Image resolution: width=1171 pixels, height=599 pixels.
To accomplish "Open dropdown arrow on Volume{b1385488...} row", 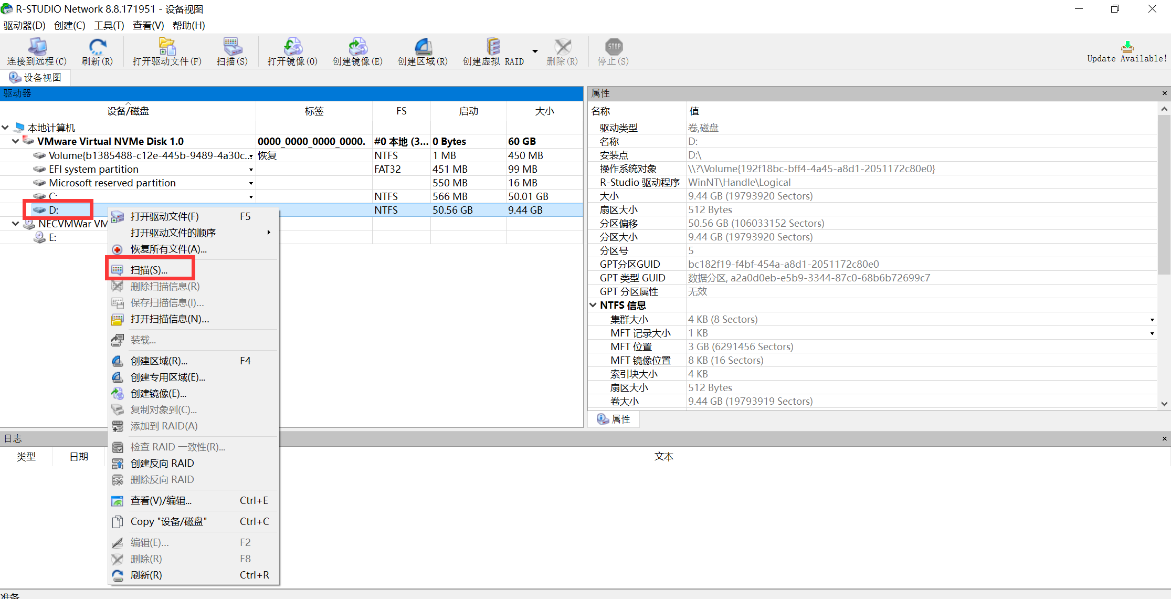I will coord(251,156).
